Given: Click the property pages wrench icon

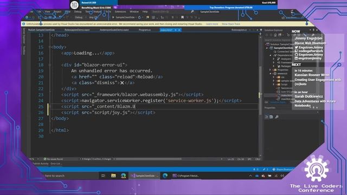Looking at the screenshot, I should coord(277,117).
